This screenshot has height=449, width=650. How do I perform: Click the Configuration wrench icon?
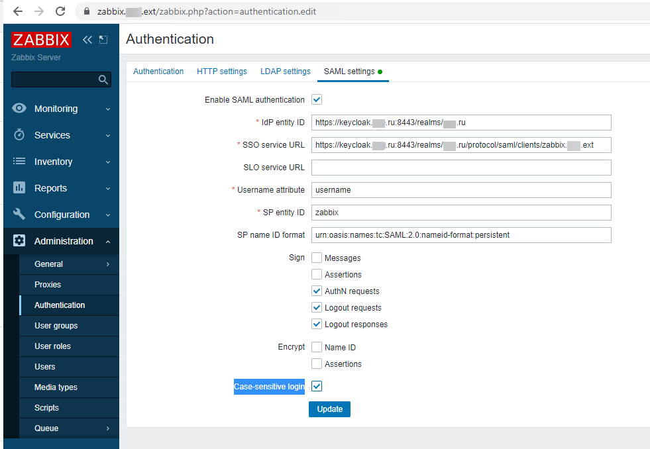19,214
